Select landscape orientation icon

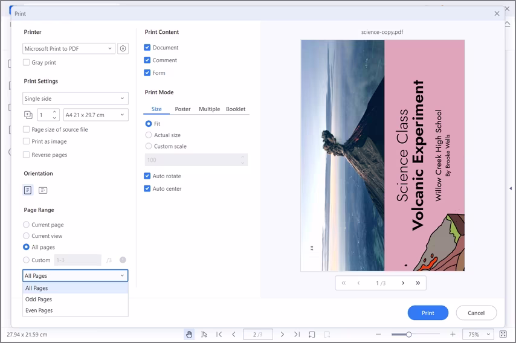(x=43, y=190)
